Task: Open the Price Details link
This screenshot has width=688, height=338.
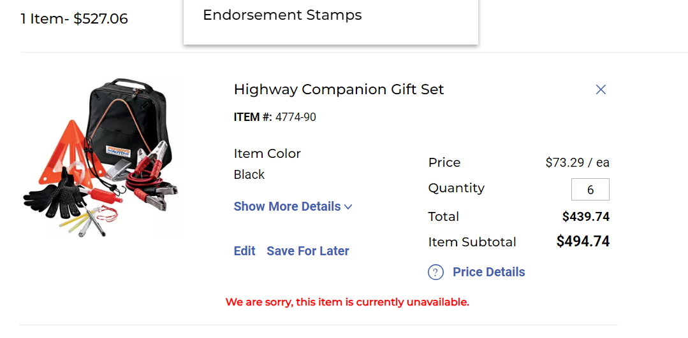Action: pyautogui.click(x=488, y=272)
